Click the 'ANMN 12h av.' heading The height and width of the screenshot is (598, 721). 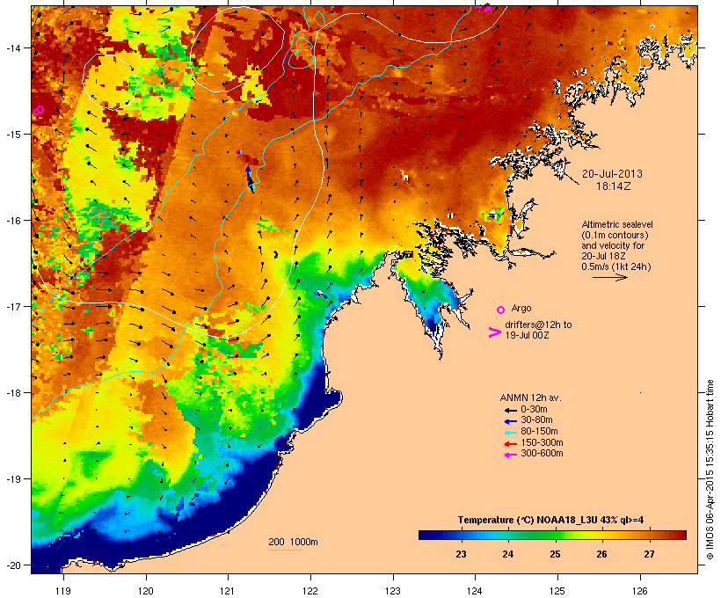tap(530, 397)
